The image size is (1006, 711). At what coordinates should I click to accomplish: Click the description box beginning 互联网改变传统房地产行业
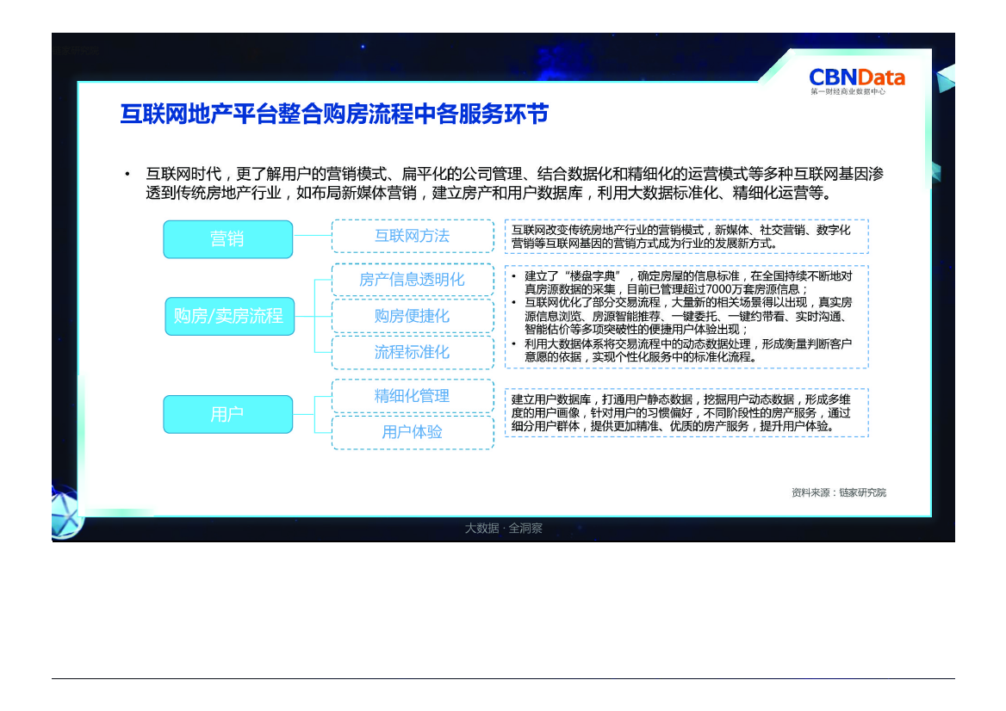(x=686, y=236)
